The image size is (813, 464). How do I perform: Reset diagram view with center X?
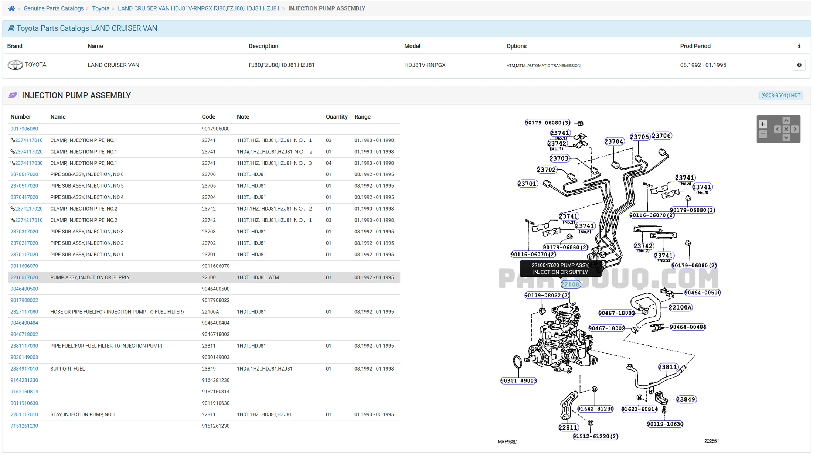(x=786, y=129)
